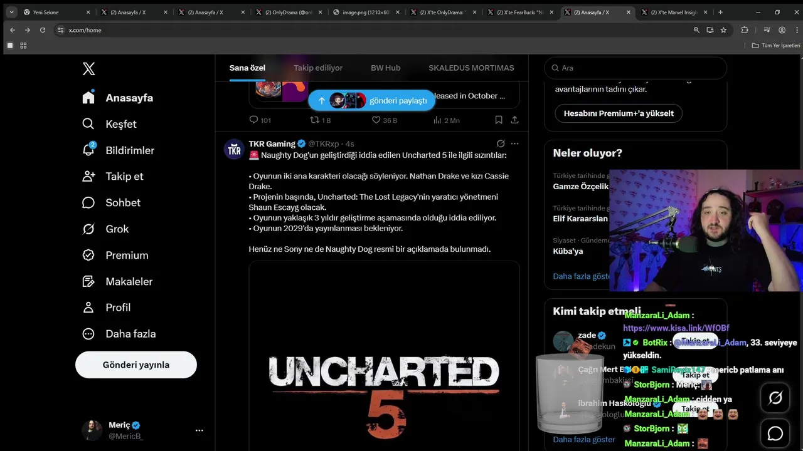The image size is (803, 451).
Task: Open Makaleler in the sidebar
Action: (117, 281)
